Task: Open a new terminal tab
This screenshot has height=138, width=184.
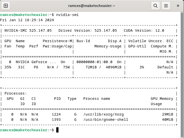Action: pos(6,6)
